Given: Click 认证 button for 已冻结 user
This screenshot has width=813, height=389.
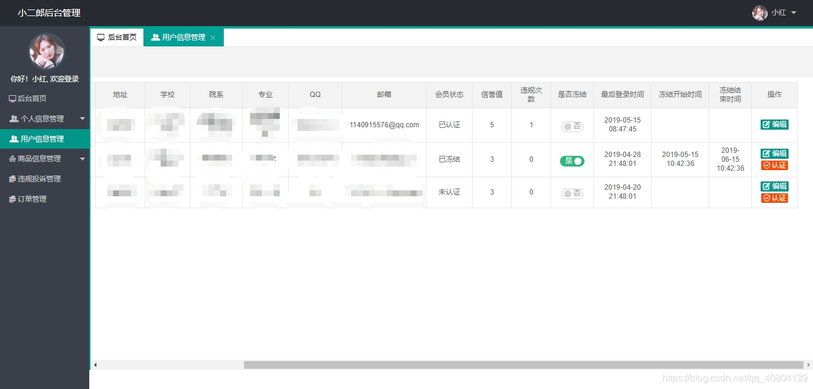Looking at the screenshot, I should pyautogui.click(x=774, y=165).
